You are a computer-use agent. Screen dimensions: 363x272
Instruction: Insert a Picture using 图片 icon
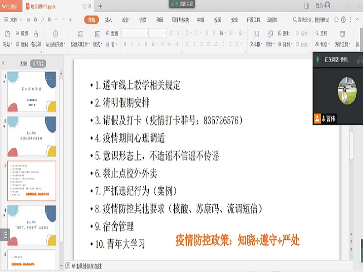[282, 34]
